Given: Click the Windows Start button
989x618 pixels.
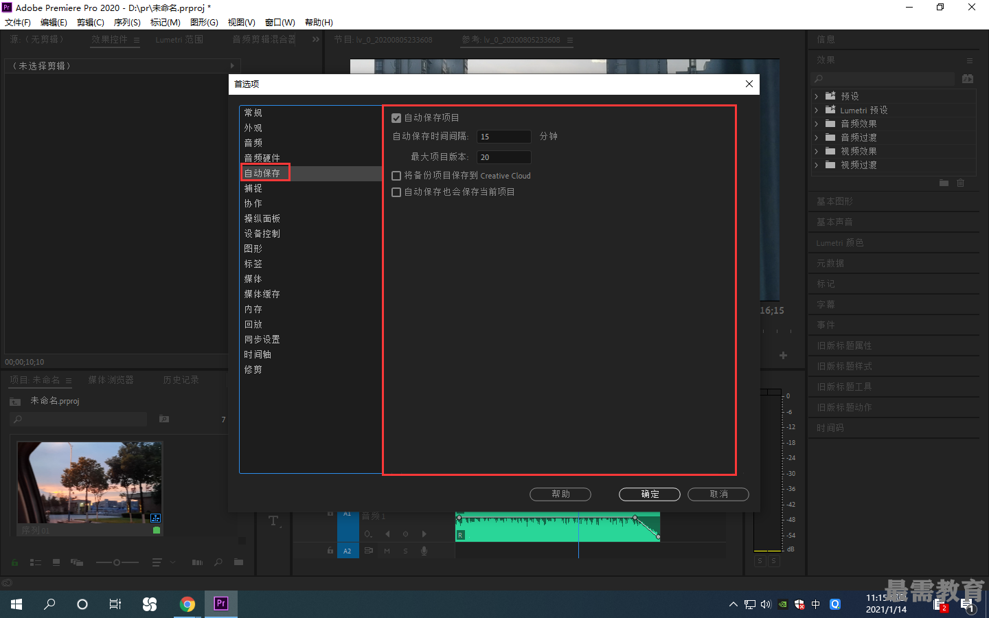Looking at the screenshot, I should (x=16, y=604).
